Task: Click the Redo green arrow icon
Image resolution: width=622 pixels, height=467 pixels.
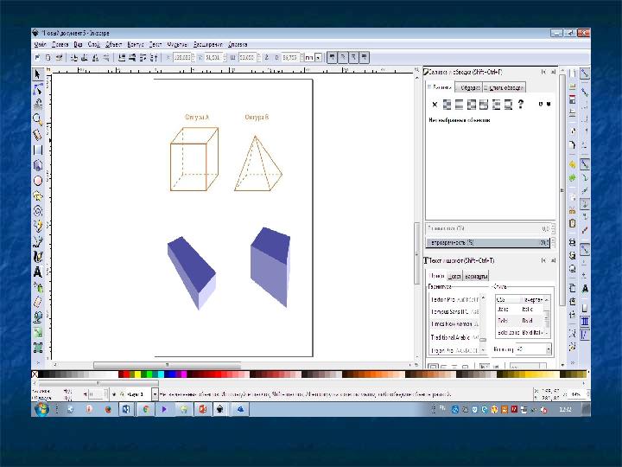Action: click(572, 177)
